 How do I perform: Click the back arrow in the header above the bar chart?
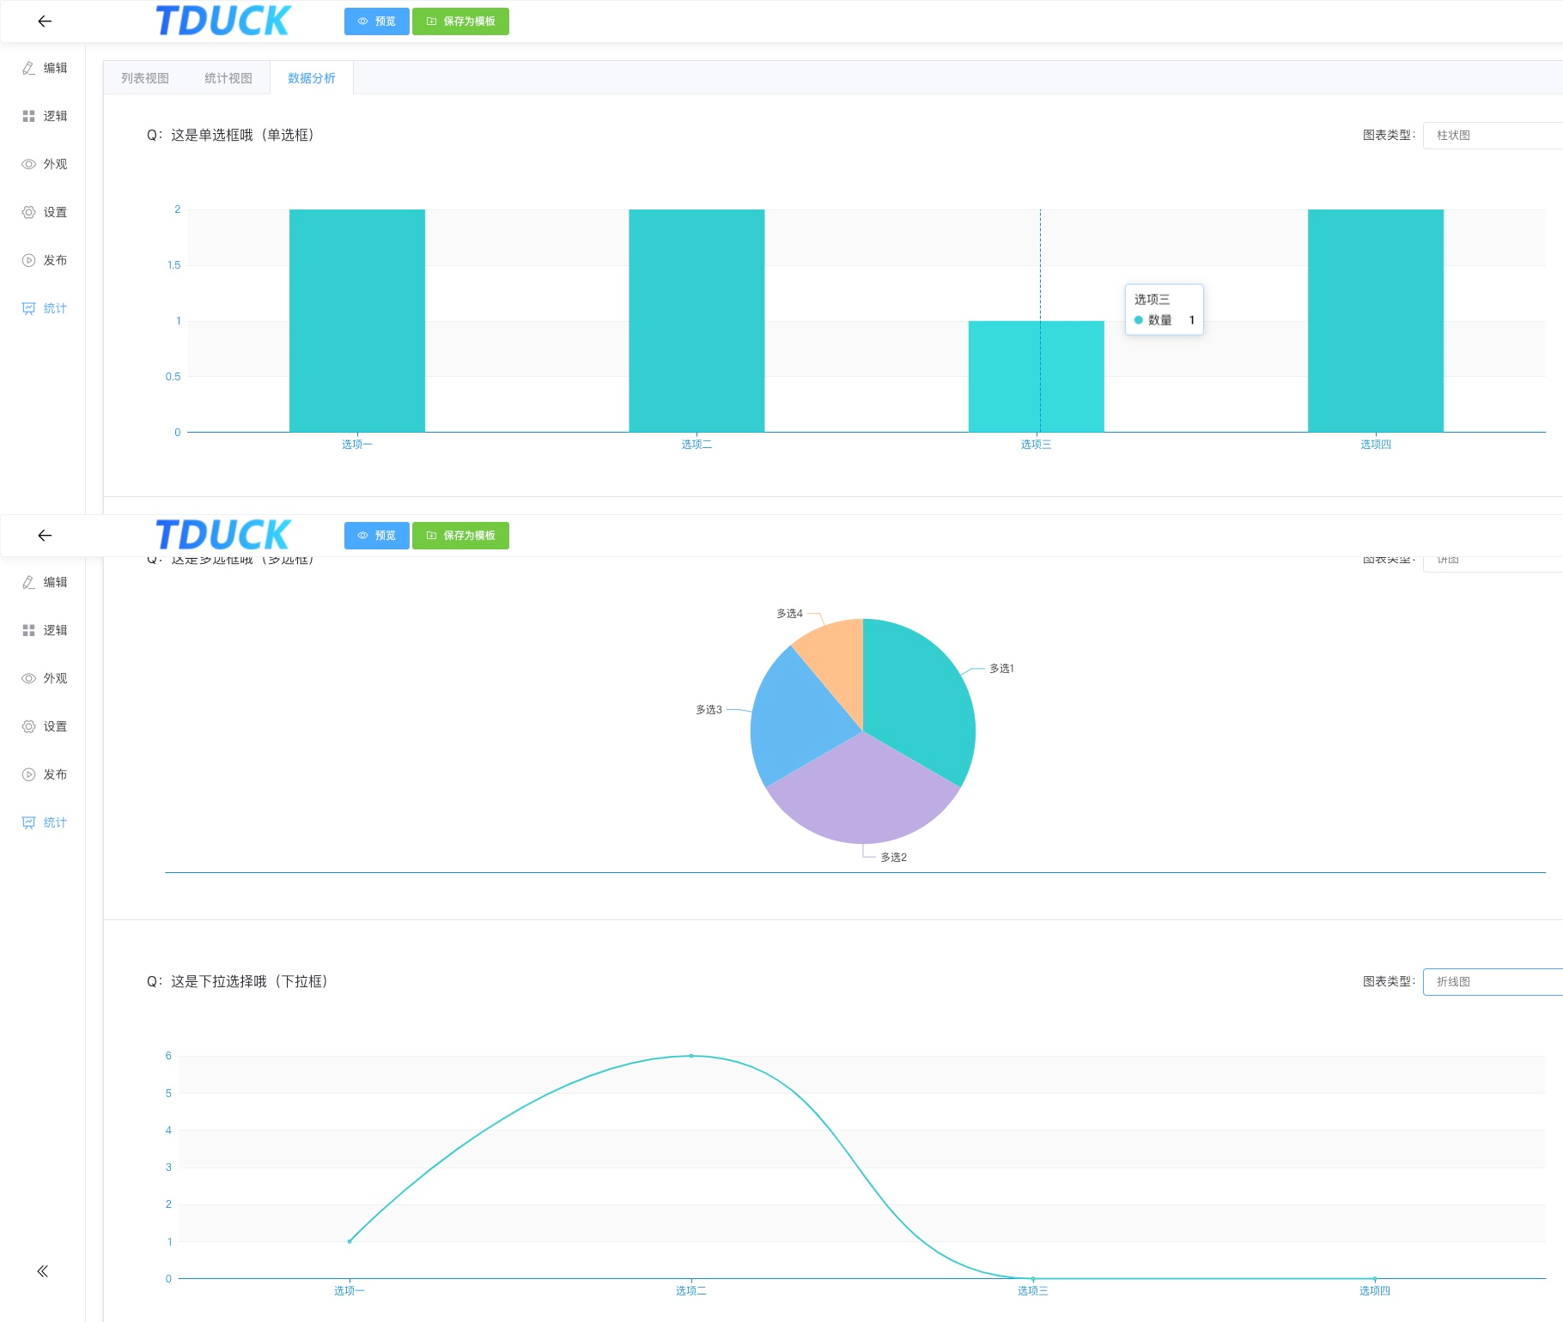coord(45,21)
